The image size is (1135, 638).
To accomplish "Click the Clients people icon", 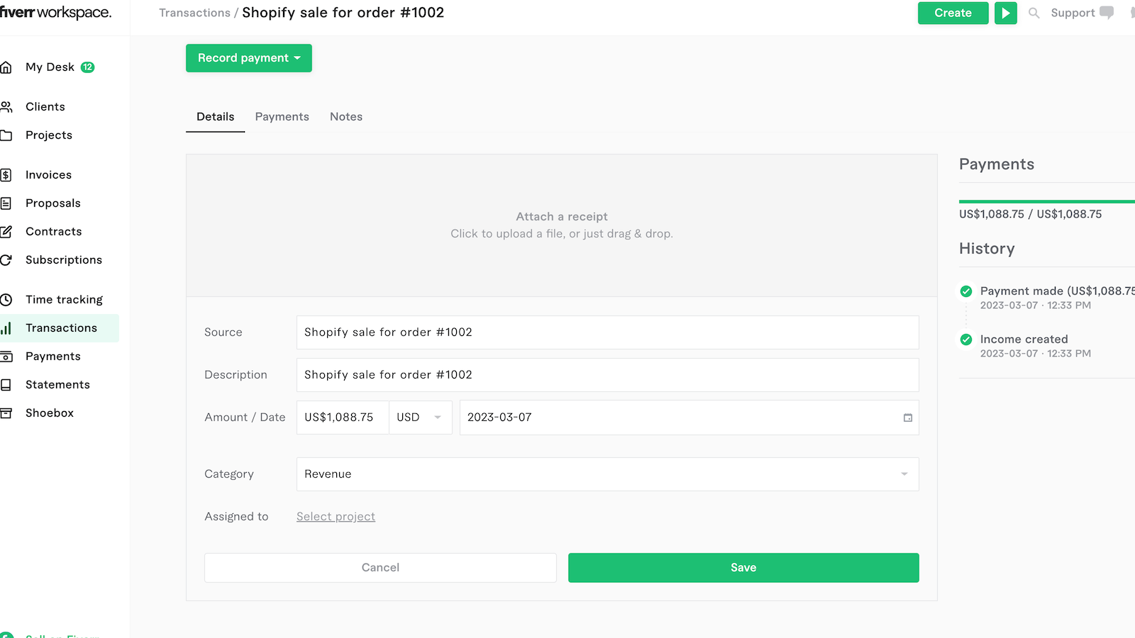I will point(6,107).
